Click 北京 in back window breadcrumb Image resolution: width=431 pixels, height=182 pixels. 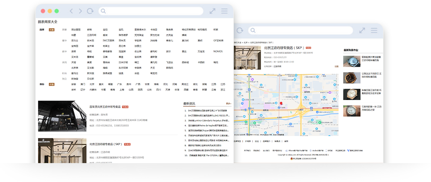[245, 43]
